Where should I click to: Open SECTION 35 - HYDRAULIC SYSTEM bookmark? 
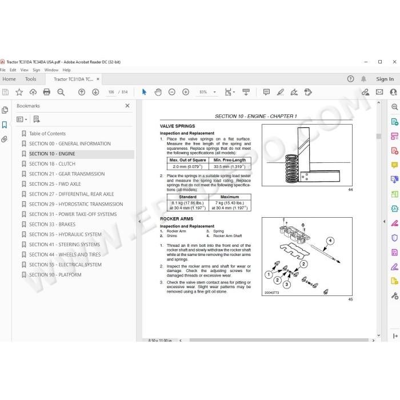[x=65, y=234]
